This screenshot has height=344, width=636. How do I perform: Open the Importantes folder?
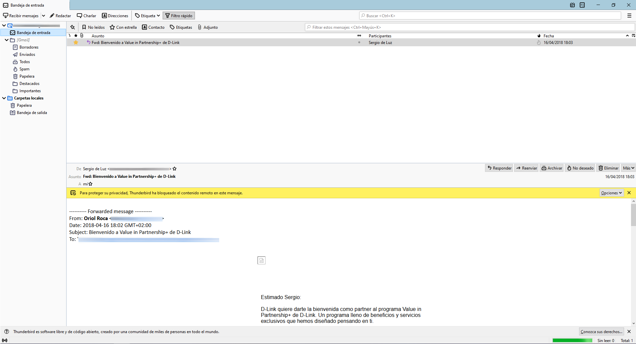pyautogui.click(x=30, y=91)
